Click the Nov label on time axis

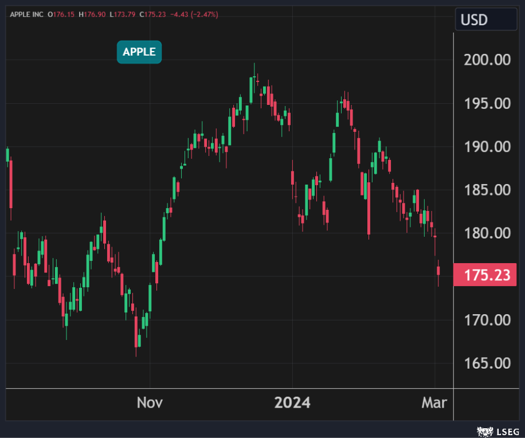point(150,402)
